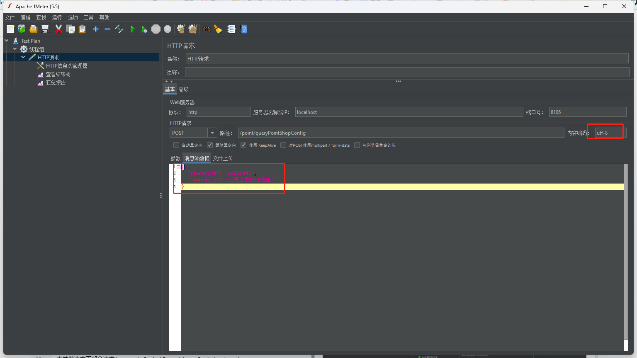This screenshot has height=358, width=637.
Task: Uncheck the 使用 KeepAlive checkbox
Action: pyautogui.click(x=243, y=145)
